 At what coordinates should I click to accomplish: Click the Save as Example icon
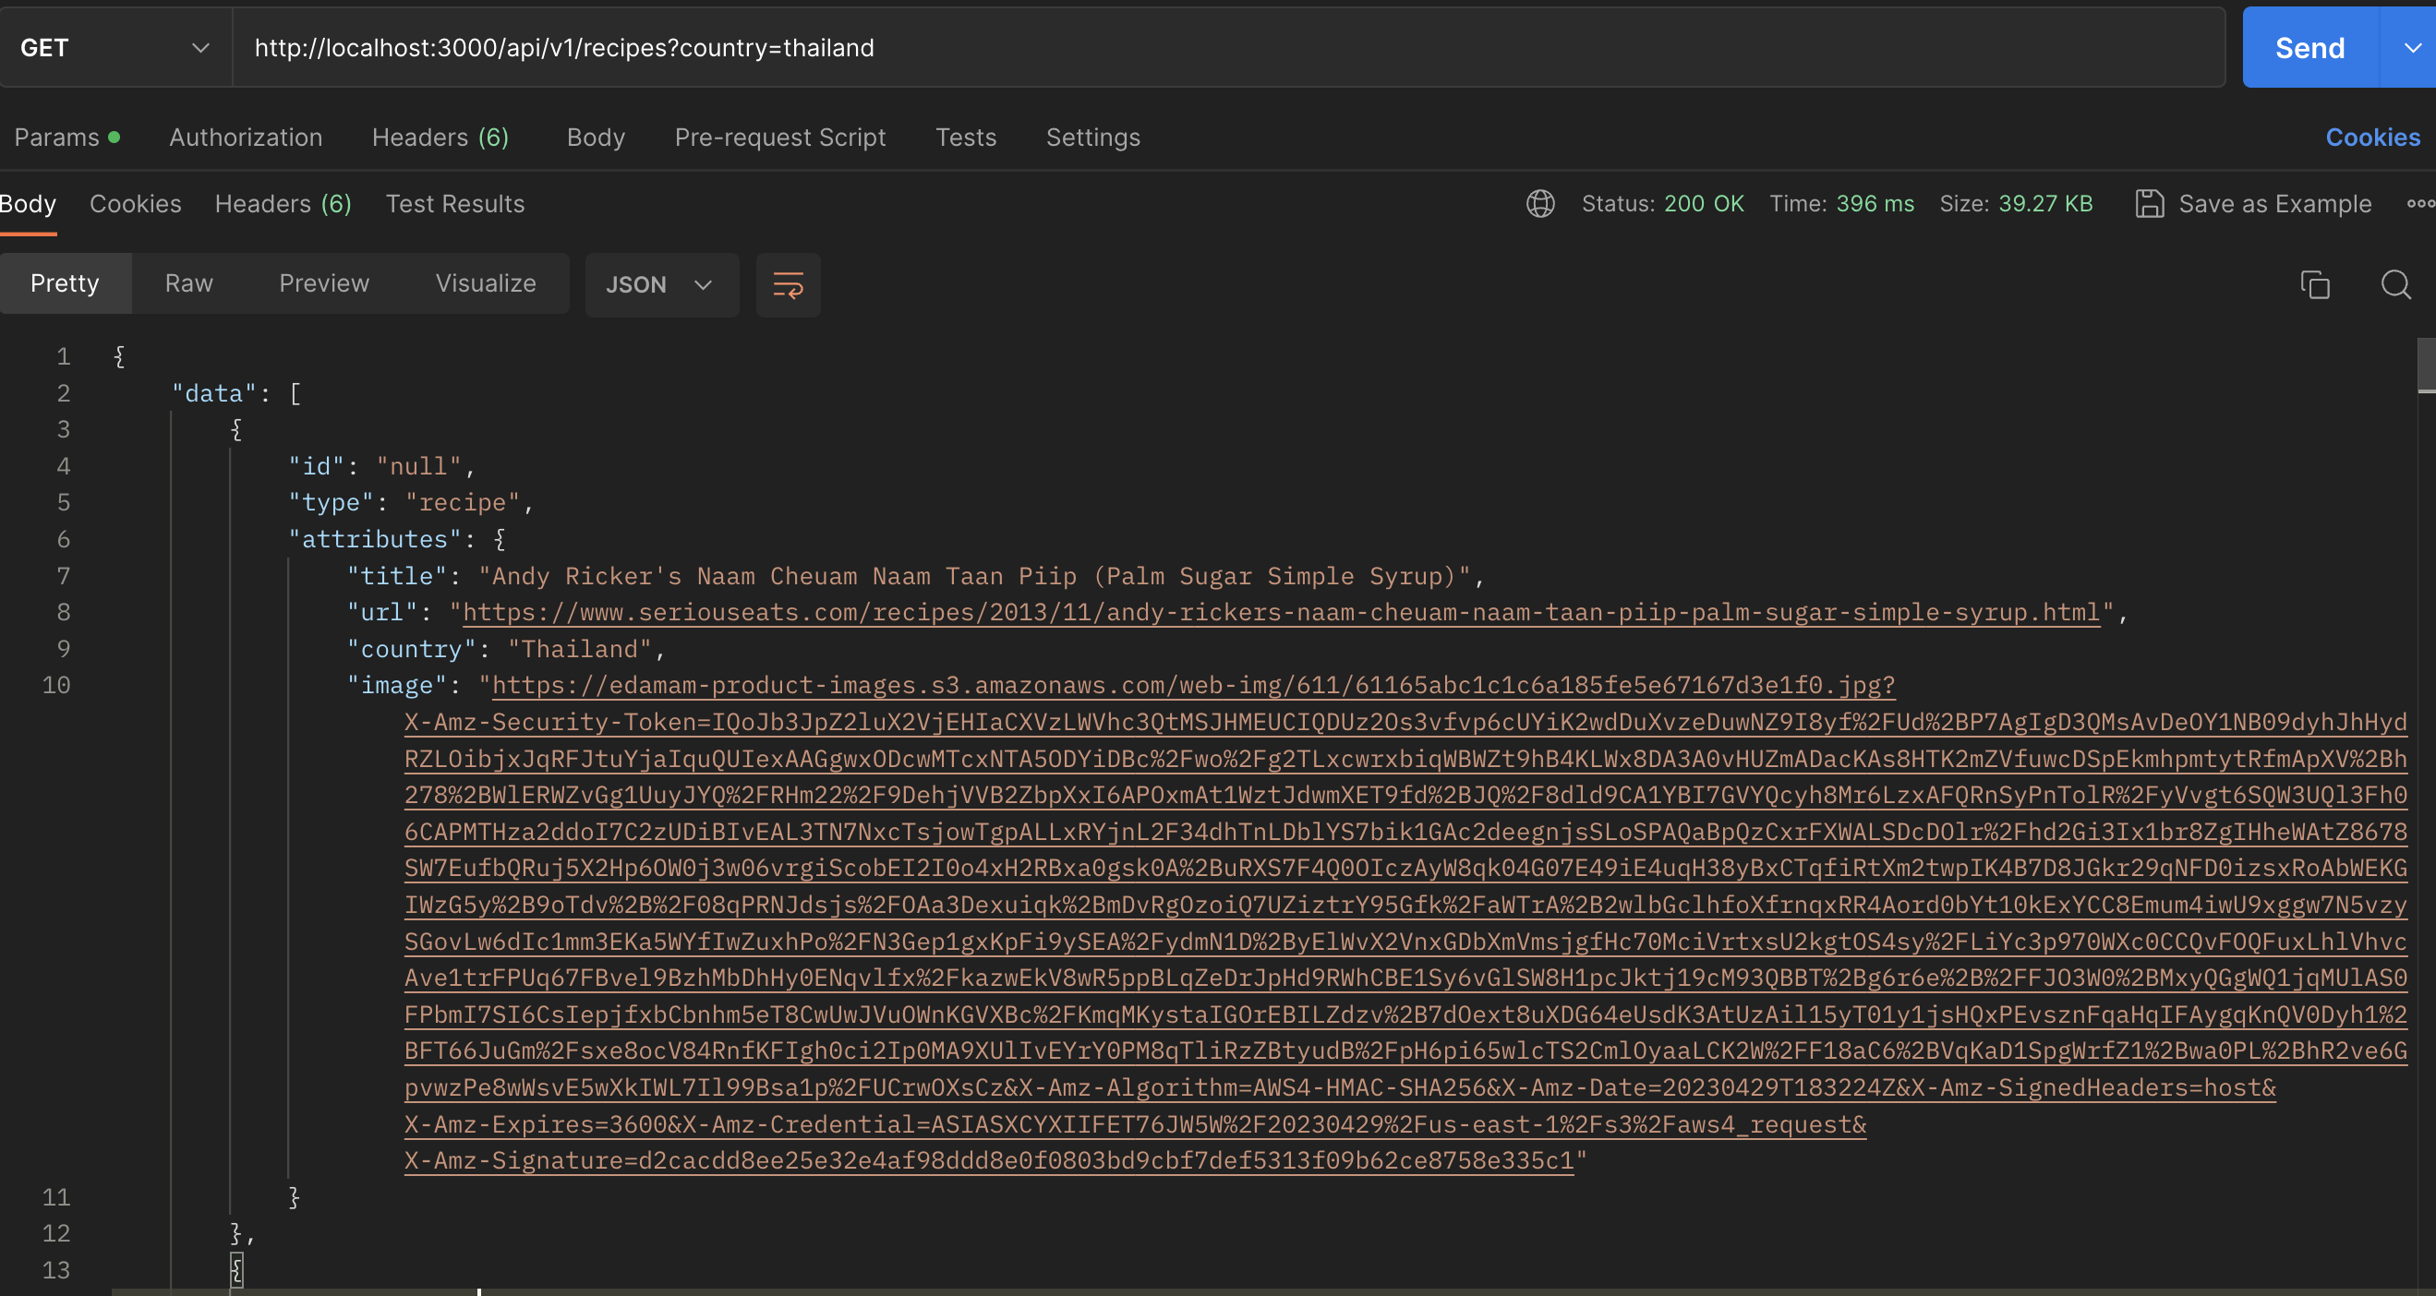click(x=2149, y=204)
